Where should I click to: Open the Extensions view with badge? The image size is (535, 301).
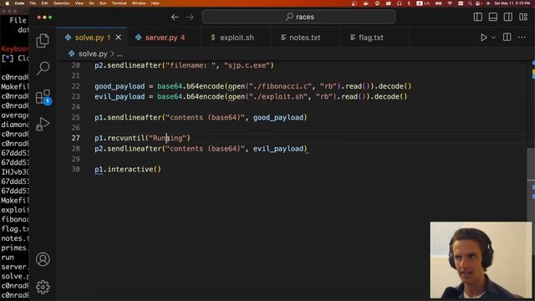pos(43,97)
